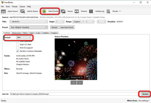Click the Preview filmstrip icon
The image size is (151, 103).
(77, 11)
